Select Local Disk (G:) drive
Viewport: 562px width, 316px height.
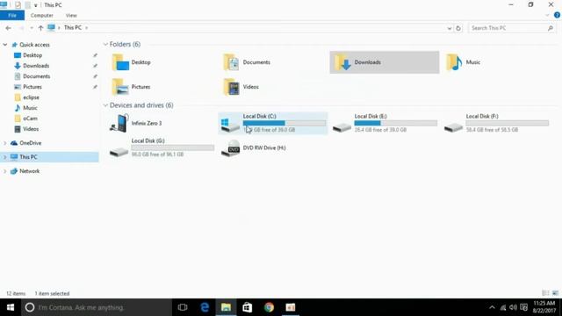[x=162, y=147]
